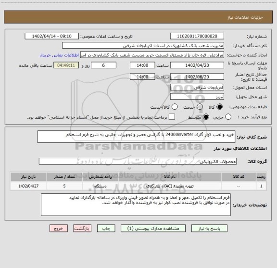Click the buyer organization name field
The height and width of the screenshot is (268, 277).
click(x=143, y=46)
